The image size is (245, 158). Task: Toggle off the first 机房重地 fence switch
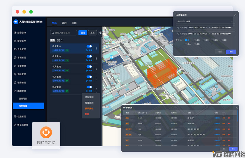click(x=89, y=46)
